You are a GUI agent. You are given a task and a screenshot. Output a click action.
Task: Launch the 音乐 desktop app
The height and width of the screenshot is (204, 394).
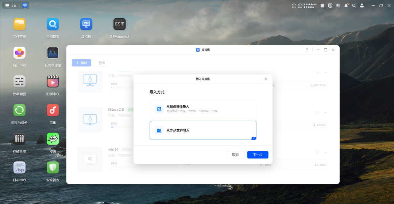point(53,110)
